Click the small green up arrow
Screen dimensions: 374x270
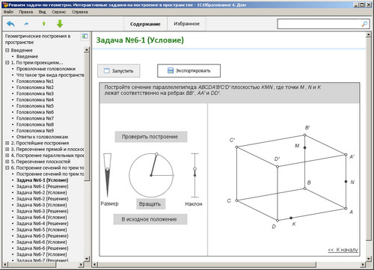pos(44,24)
